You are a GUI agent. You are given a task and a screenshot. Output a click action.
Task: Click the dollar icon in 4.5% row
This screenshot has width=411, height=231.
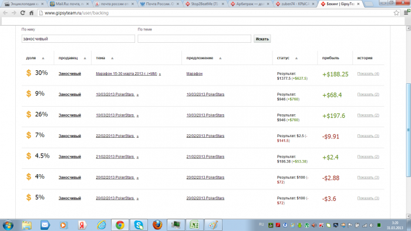[x=29, y=156]
